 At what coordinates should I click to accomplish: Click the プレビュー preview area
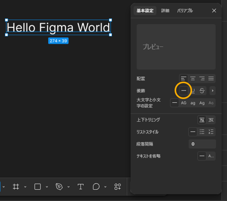pos(176,47)
